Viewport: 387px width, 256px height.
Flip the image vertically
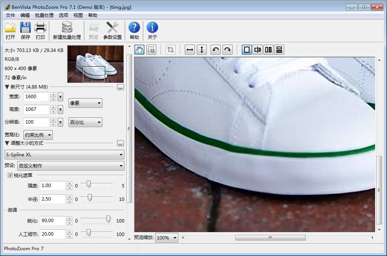202,50
